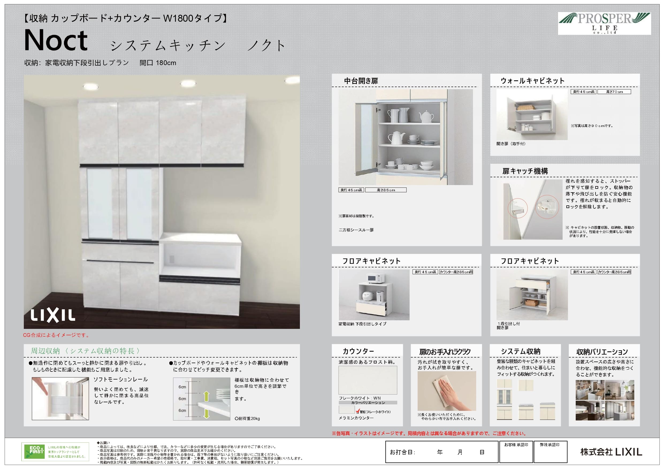Image resolution: width=664 pixels, height=470 pixels.
Task: Click the システムキッチン ノクト subtitle
Action: 198,46
